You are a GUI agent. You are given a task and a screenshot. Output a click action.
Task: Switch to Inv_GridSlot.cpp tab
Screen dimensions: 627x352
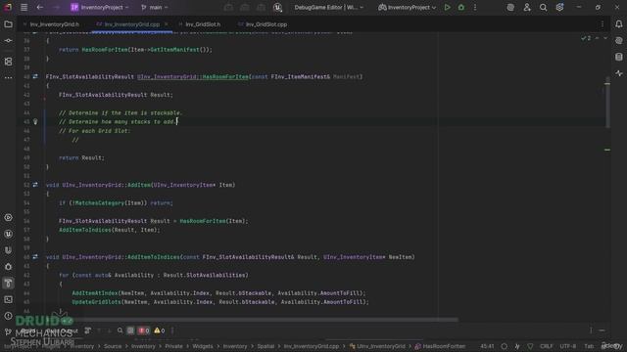point(263,24)
